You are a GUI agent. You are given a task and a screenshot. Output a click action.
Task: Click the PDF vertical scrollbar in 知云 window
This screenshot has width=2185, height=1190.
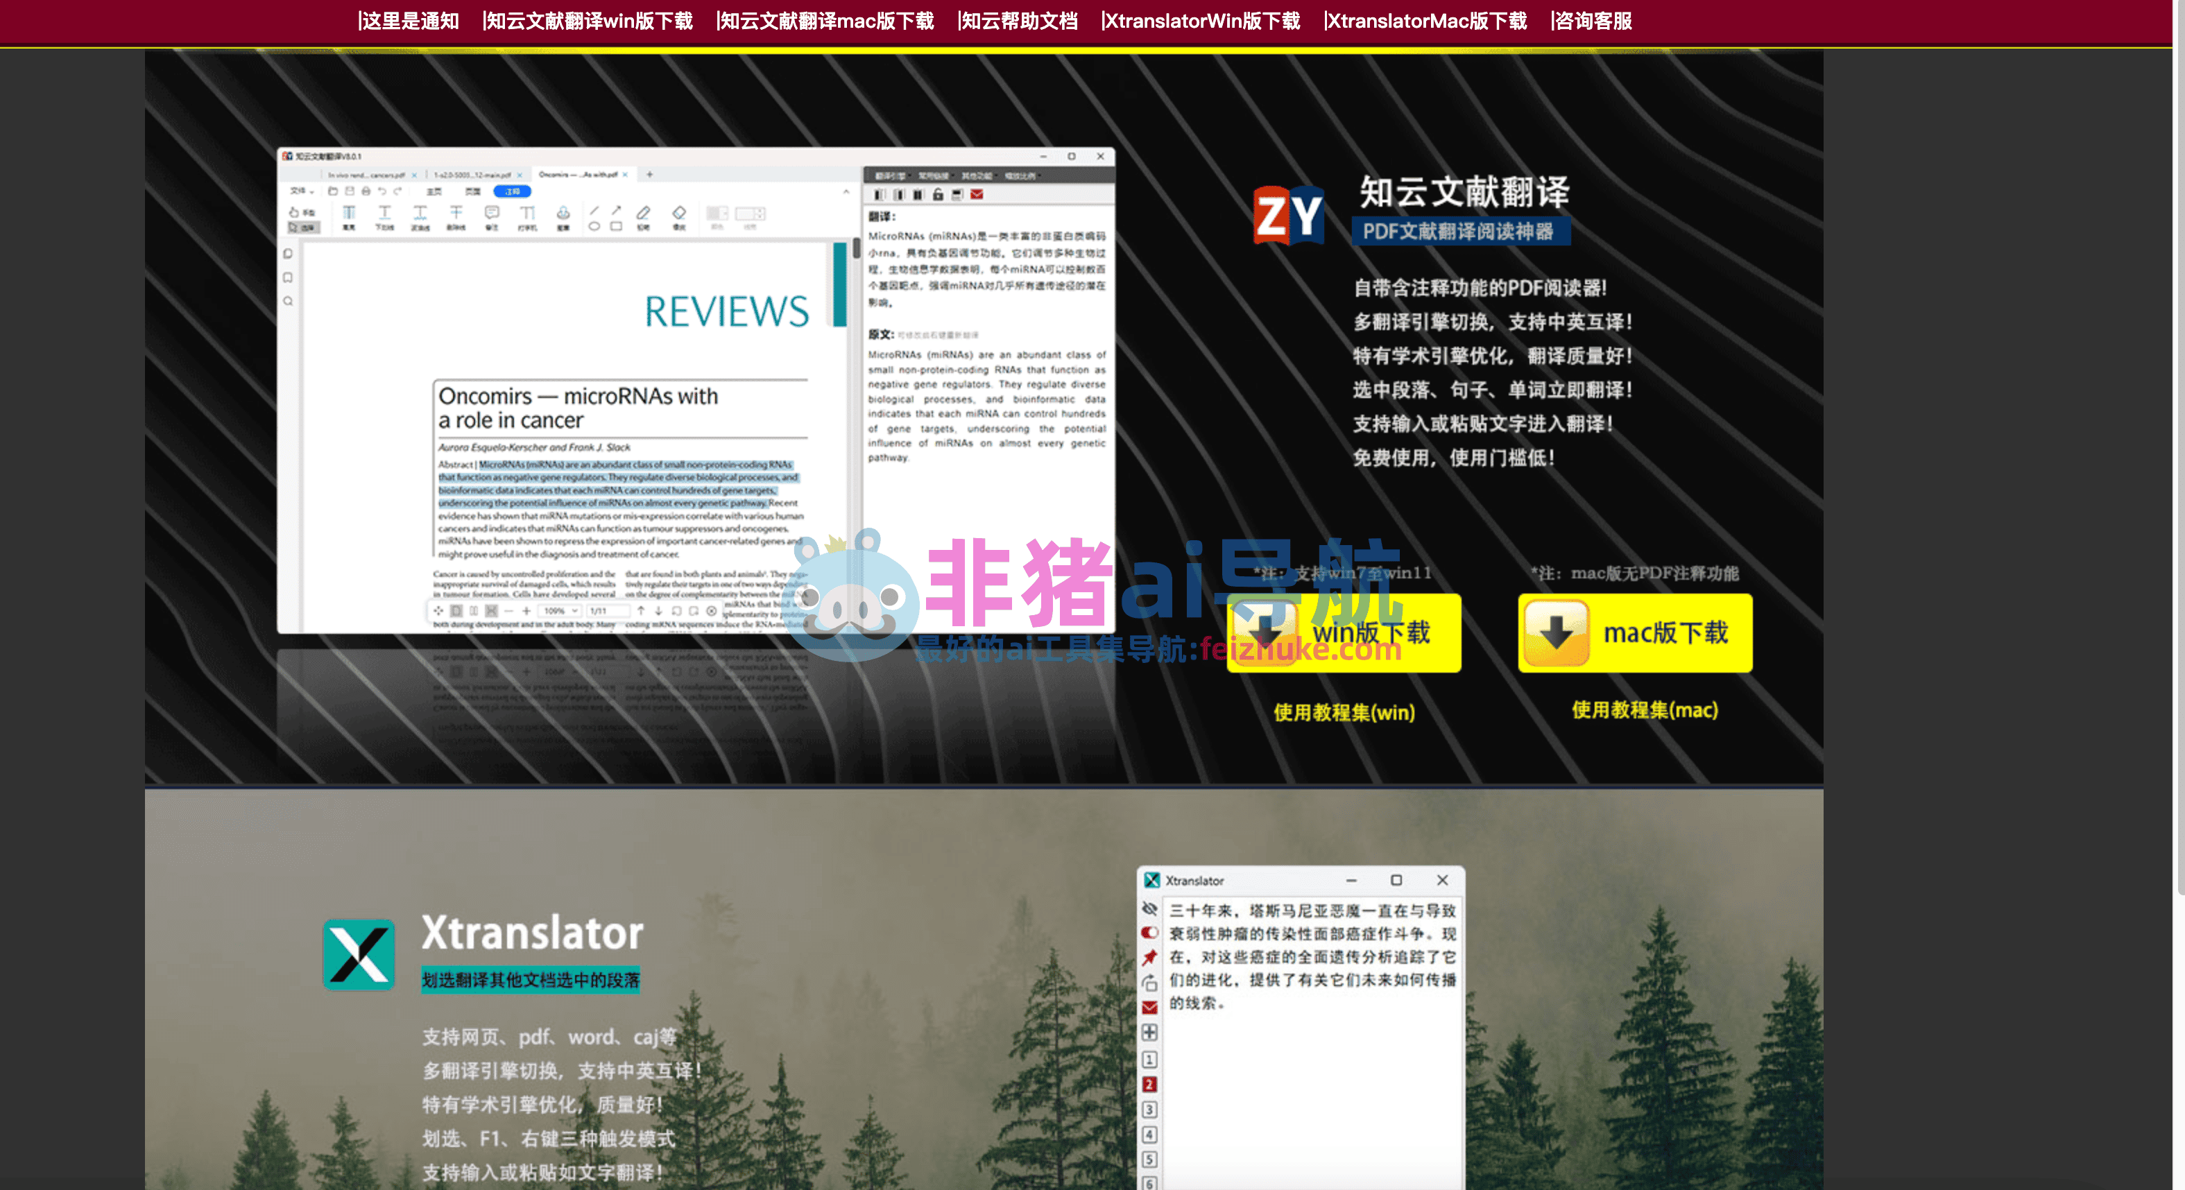tap(857, 250)
